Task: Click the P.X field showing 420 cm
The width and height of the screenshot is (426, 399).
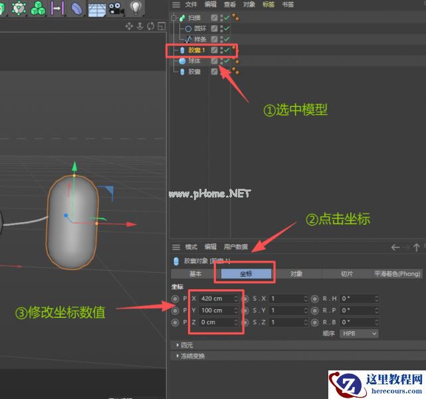Action: [219, 299]
